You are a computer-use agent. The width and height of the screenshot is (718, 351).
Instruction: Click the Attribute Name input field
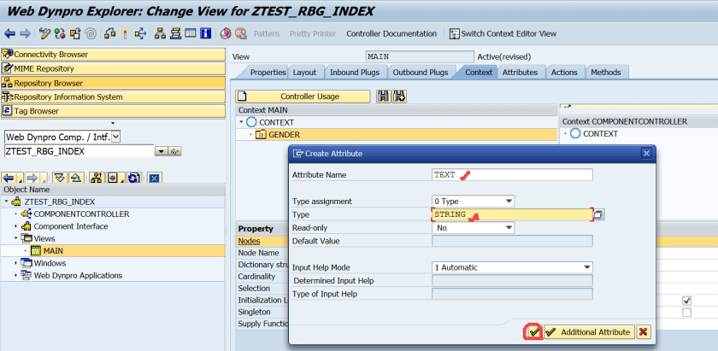[512, 175]
